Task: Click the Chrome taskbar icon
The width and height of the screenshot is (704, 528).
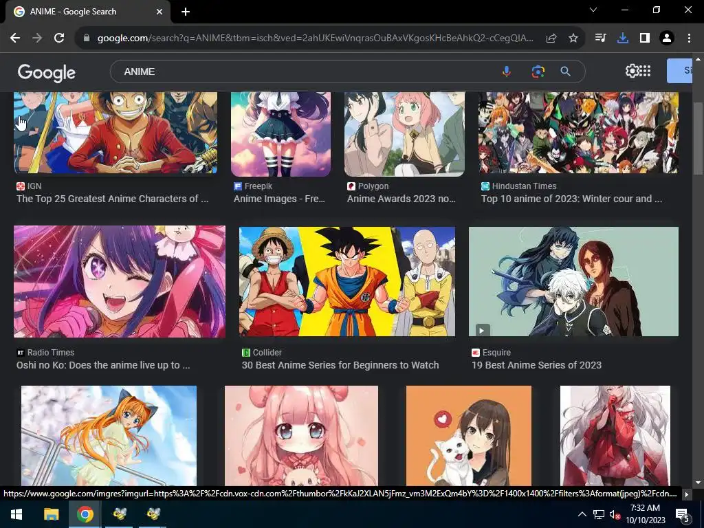Action: pos(85,514)
